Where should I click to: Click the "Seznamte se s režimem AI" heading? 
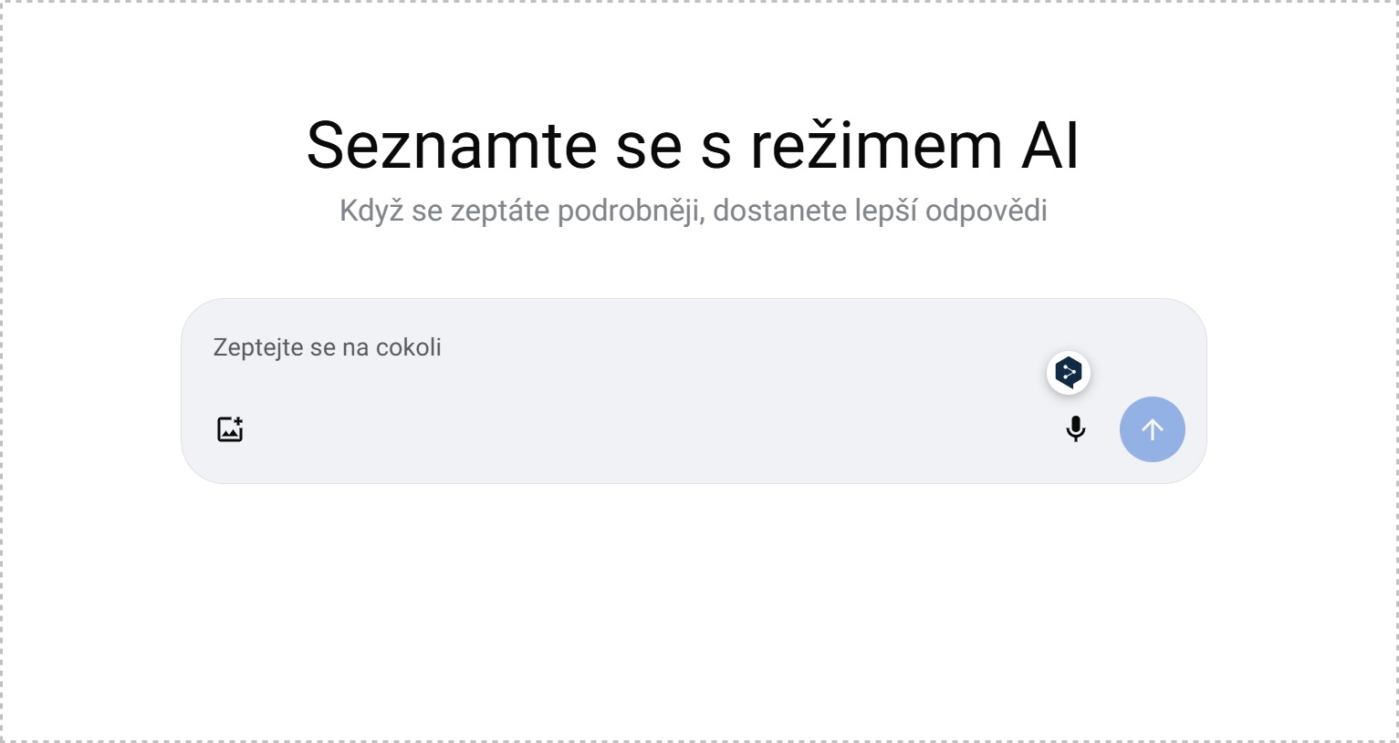693,145
